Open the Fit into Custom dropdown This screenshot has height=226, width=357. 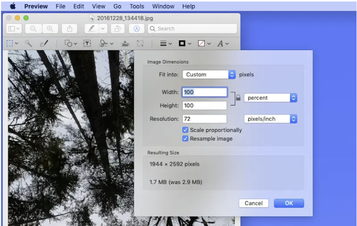[x=209, y=75]
